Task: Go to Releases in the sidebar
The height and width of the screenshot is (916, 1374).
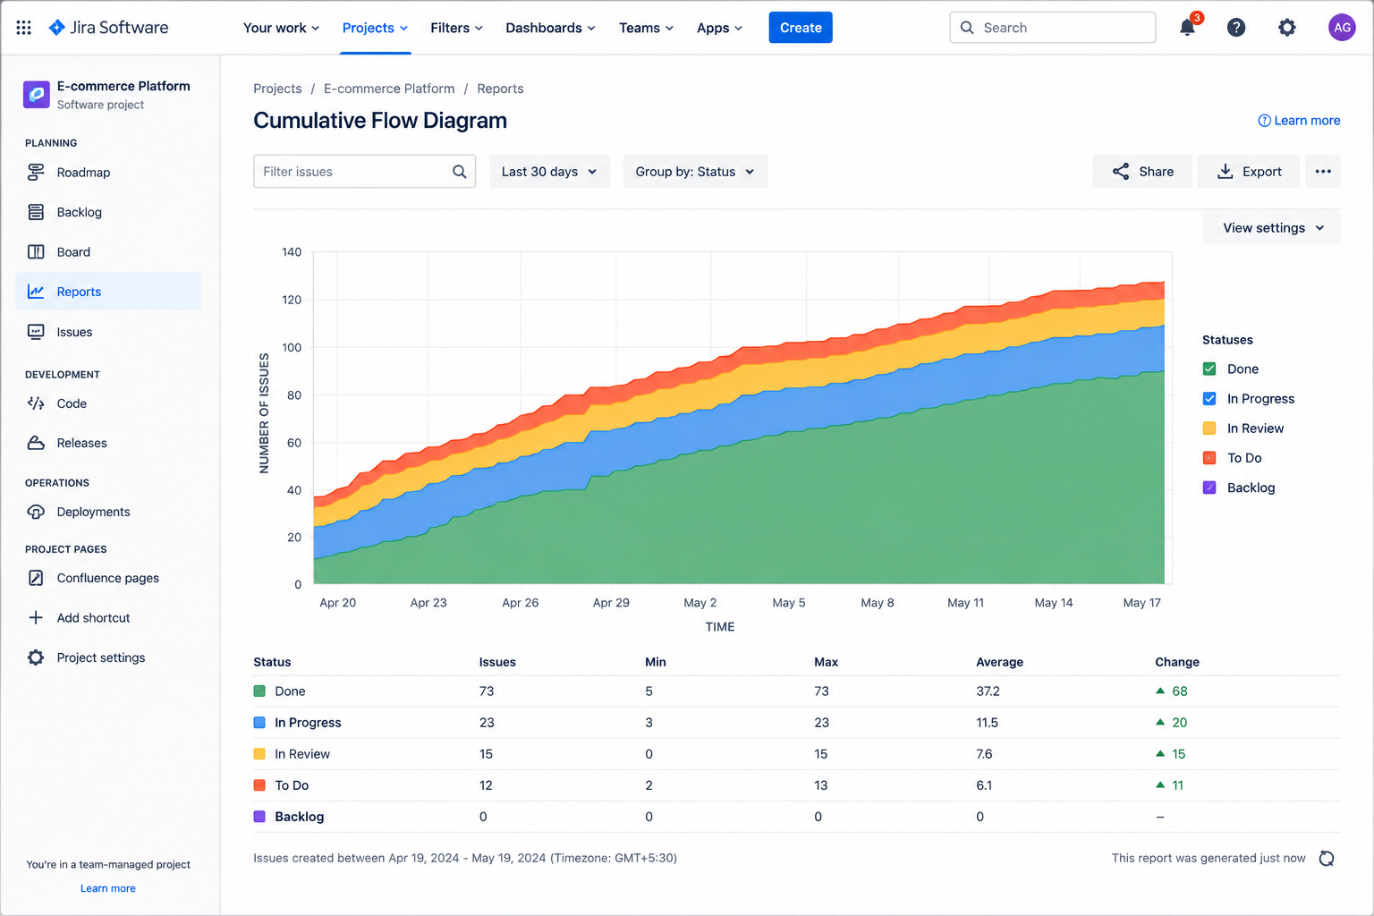Action: [108, 443]
